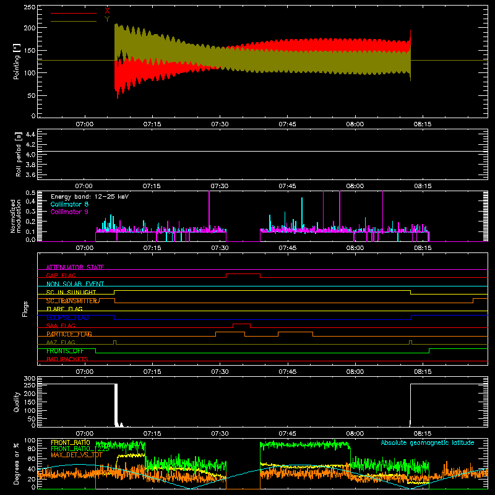
Task: Click the GAP_FLAG label
Action: [x=61, y=275]
